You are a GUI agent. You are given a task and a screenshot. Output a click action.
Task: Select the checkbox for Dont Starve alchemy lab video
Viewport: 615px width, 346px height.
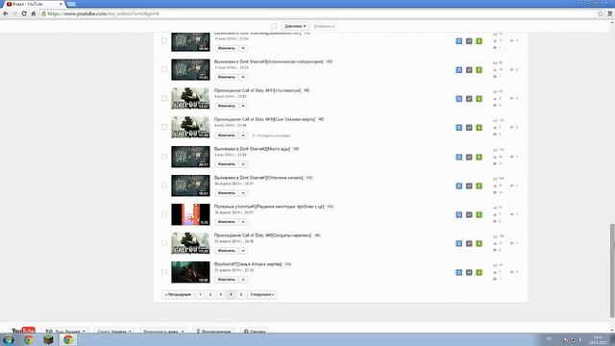point(164,69)
